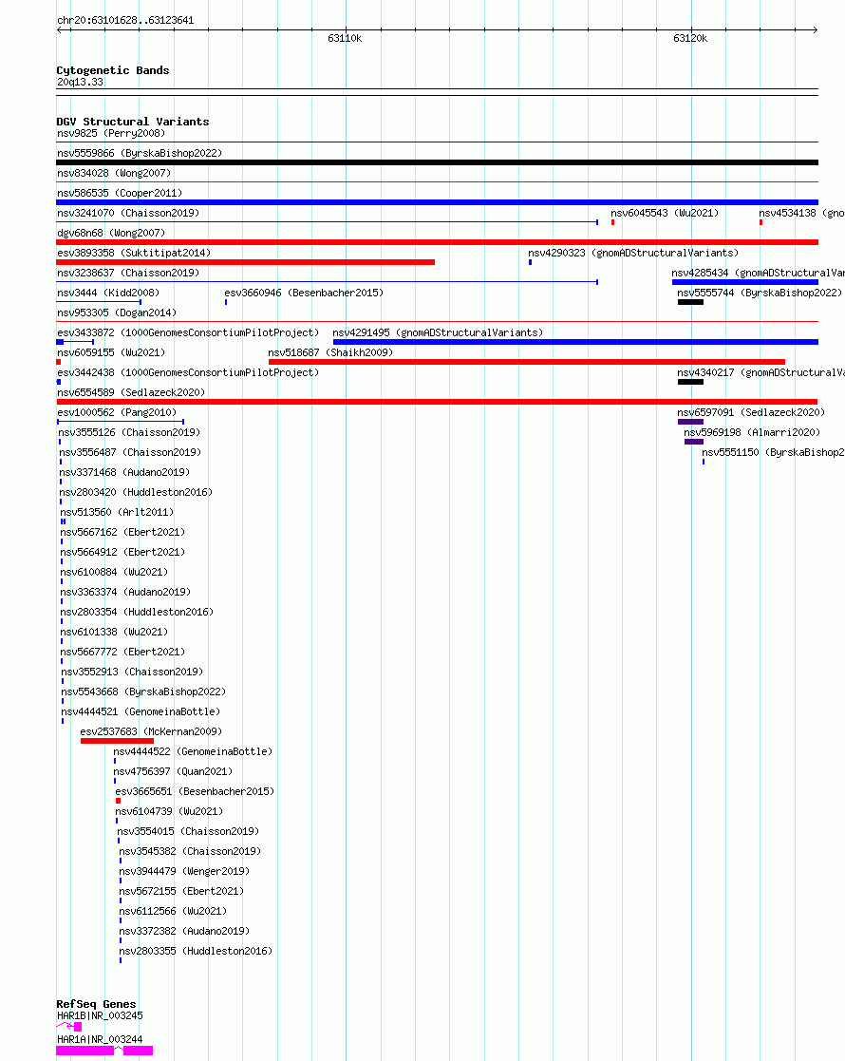The width and height of the screenshot is (845, 1061).
Task: Select the thick blue nsv586535 Cooper2011 bar
Action: pyautogui.click(x=437, y=202)
